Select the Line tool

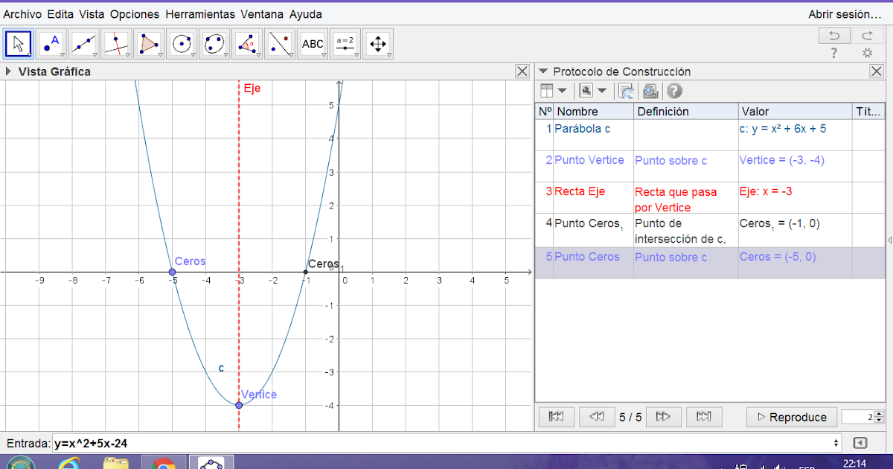click(x=83, y=43)
